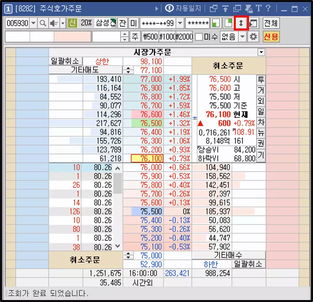Click the down arrow of trade list scrollbar
The width and height of the screenshot is (313, 302).
click(118, 246)
